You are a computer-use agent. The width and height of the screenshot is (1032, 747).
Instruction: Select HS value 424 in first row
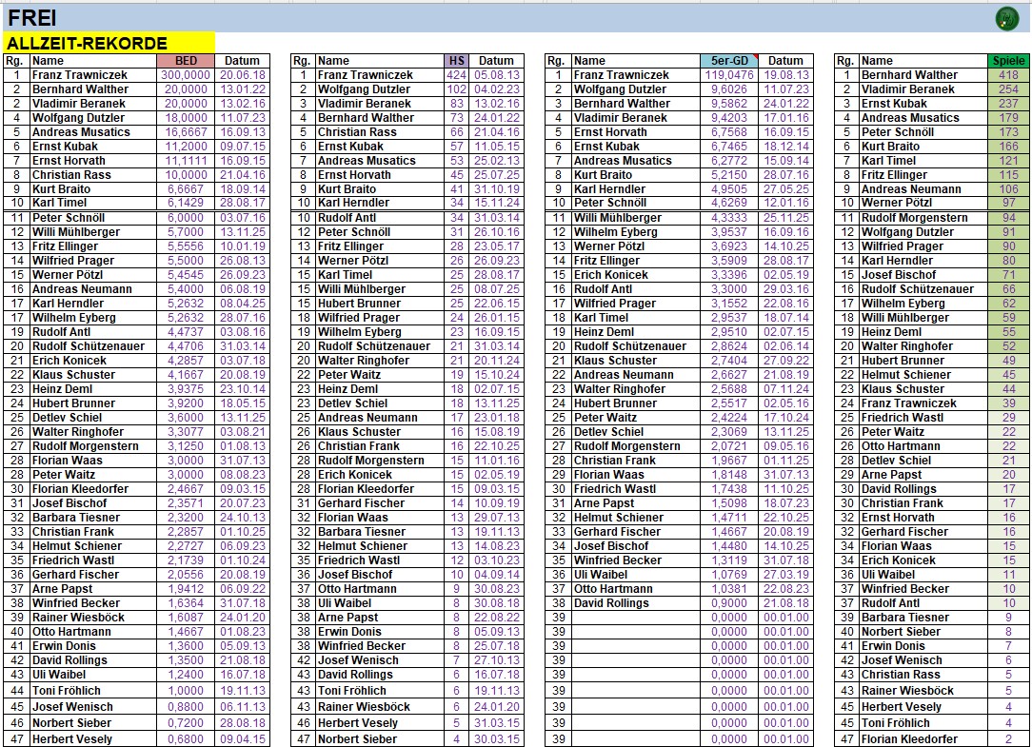(x=456, y=75)
